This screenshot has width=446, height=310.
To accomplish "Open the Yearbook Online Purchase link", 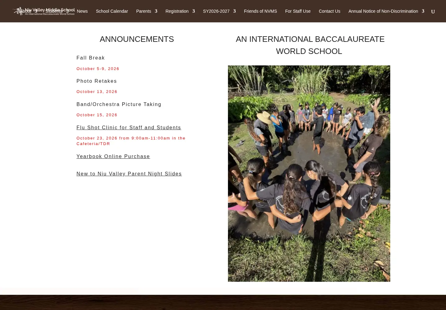I will coord(113,157).
